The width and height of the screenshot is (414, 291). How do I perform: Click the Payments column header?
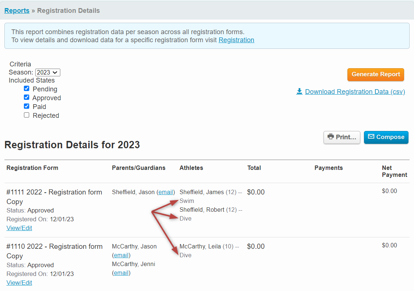click(328, 168)
